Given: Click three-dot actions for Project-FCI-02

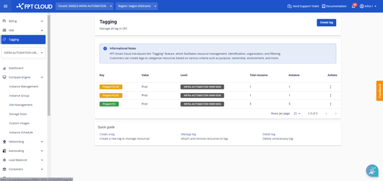Looking at the screenshot, I should (x=330, y=87).
